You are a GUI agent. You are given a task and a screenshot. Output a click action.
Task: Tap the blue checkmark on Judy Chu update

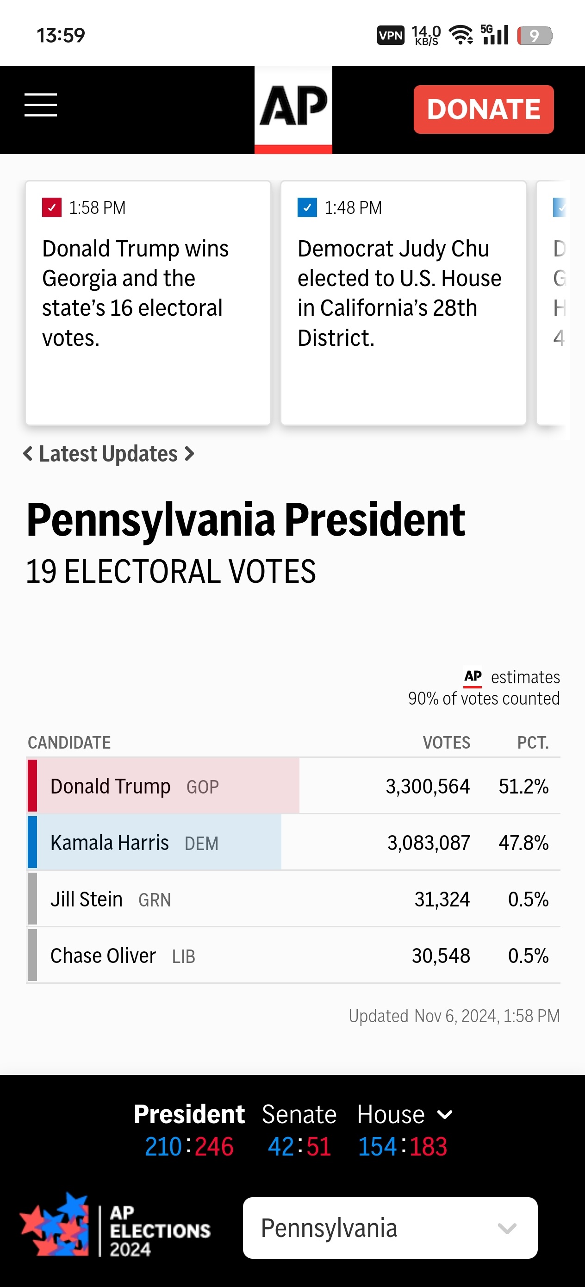point(307,207)
